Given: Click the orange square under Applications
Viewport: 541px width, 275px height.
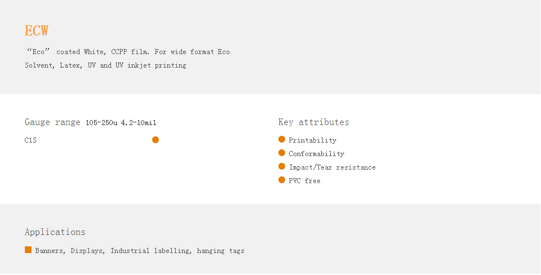Looking at the screenshot, I should point(28,250).
